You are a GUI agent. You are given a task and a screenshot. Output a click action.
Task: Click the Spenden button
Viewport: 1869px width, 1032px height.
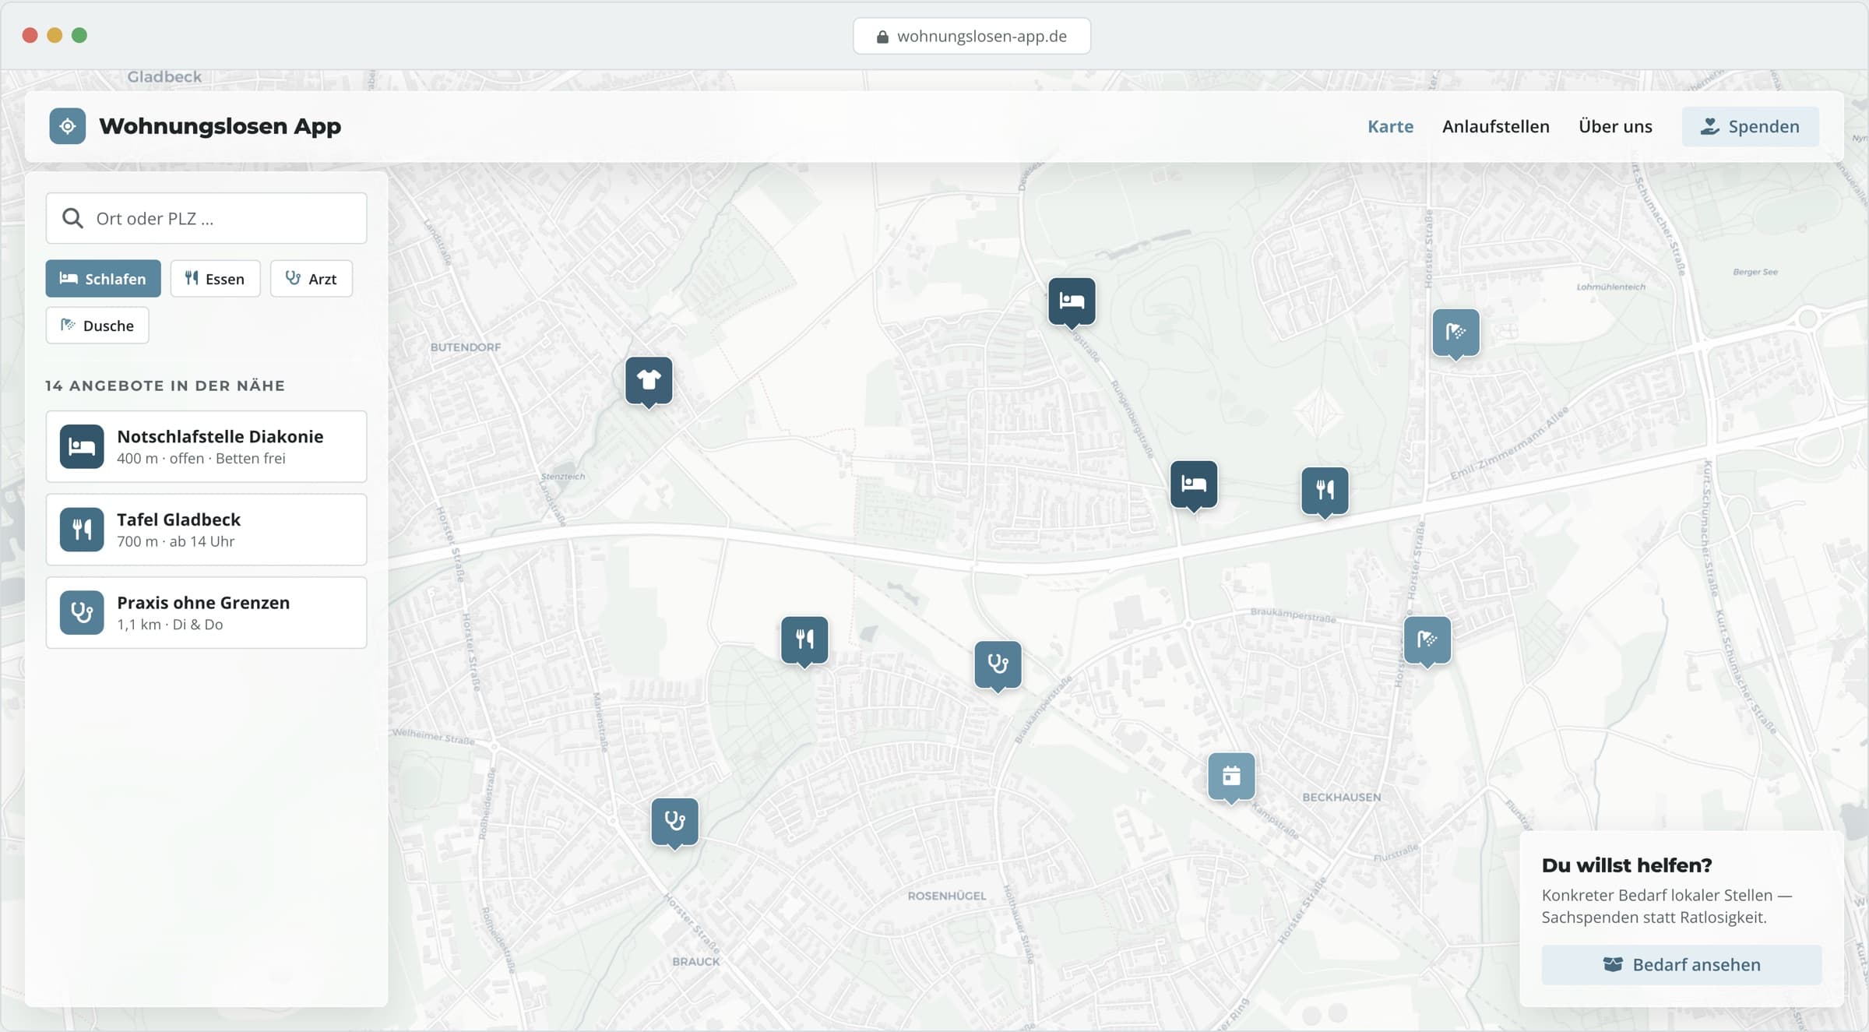point(1750,126)
